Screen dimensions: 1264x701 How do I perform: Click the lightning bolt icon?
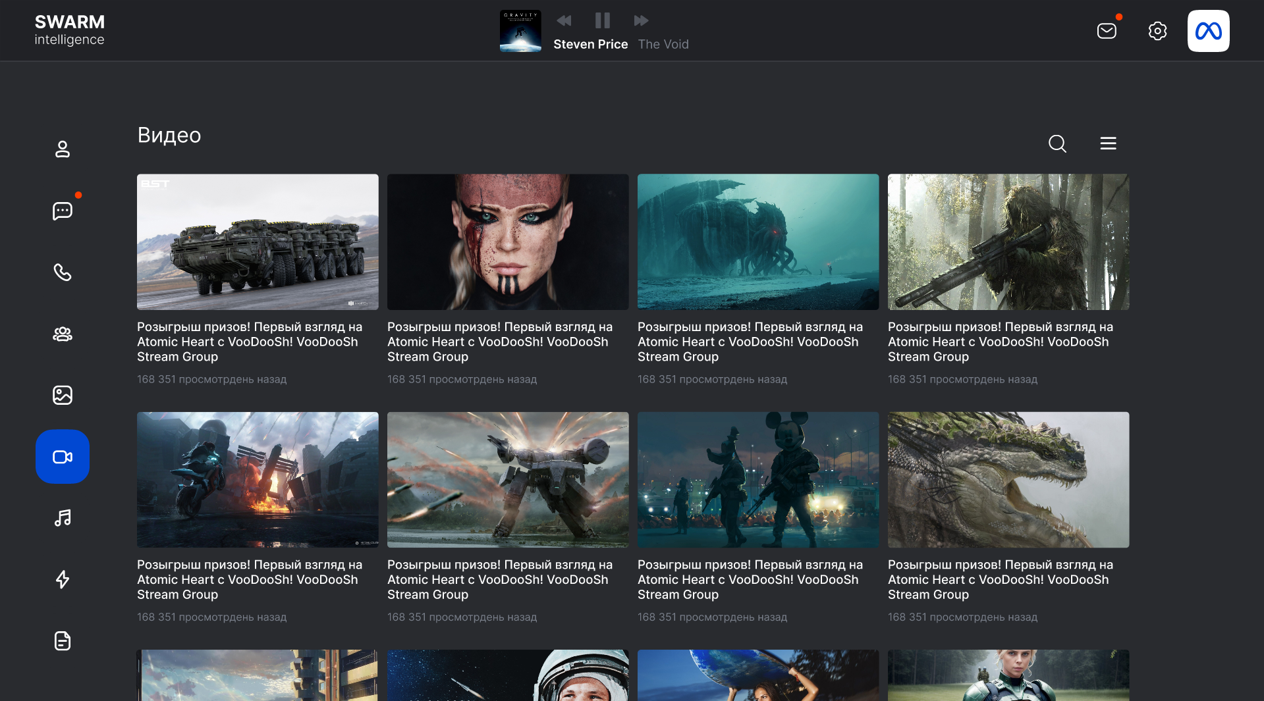coord(63,579)
